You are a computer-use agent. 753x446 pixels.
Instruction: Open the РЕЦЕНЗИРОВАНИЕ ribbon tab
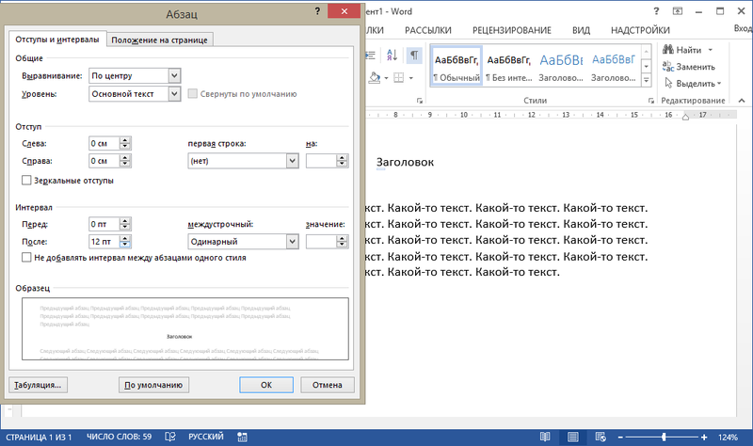click(x=514, y=30)
